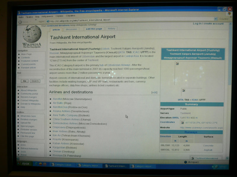Click the [edit] link for Airlines and destinations

pos(154,92)
